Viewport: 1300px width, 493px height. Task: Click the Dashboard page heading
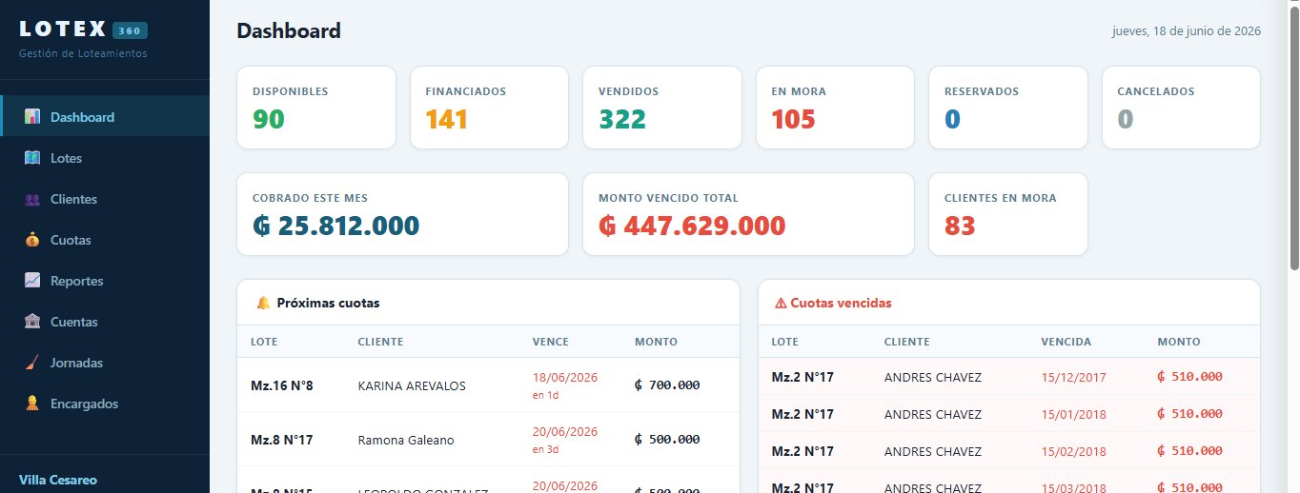point(289,30)
